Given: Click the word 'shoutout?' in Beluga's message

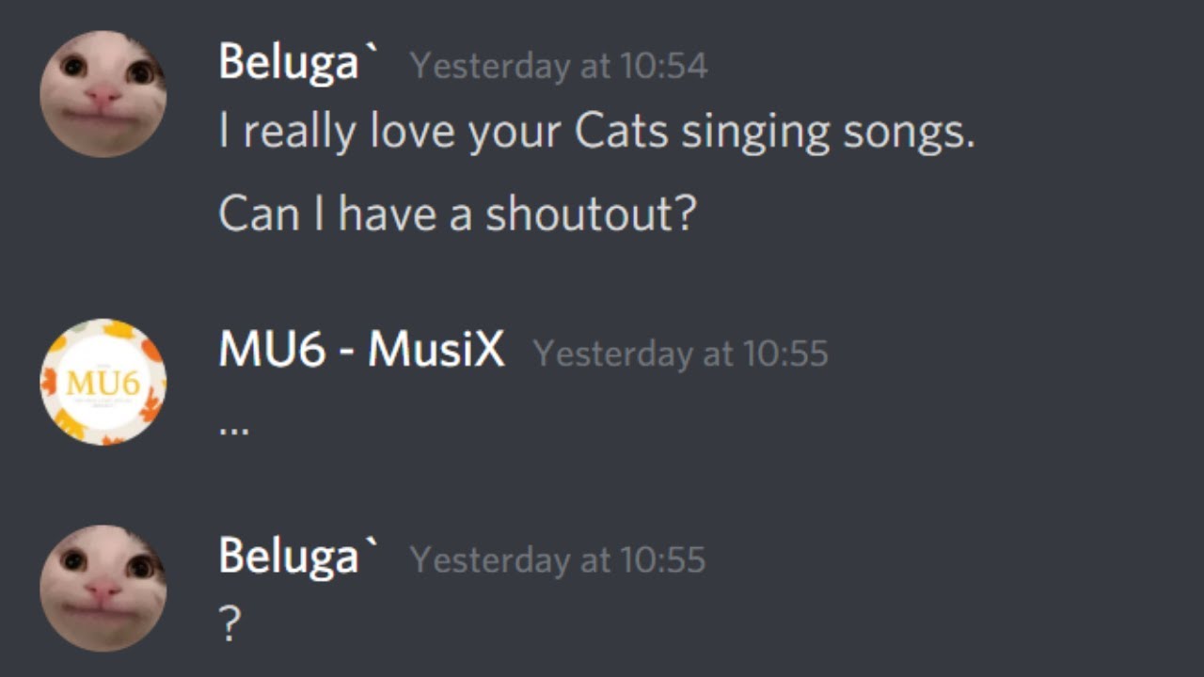Looking at the screenshot, I should [x=591, y=213].
